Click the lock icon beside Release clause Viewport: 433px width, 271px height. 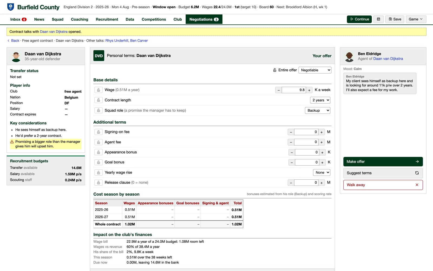tap(99, 183)
